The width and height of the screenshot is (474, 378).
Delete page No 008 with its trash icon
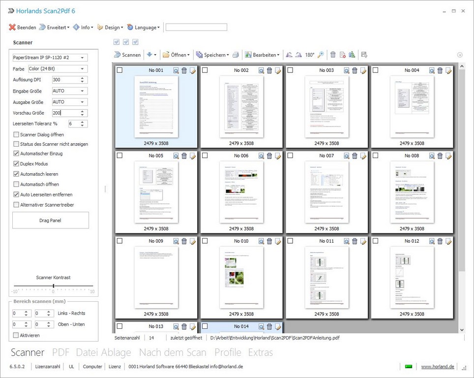pos(440,156)
